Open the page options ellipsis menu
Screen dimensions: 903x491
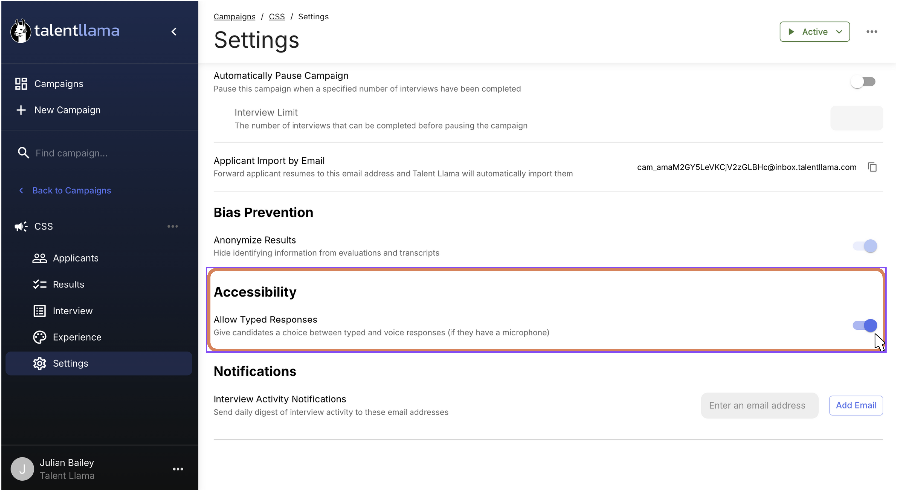coord(872,31)
